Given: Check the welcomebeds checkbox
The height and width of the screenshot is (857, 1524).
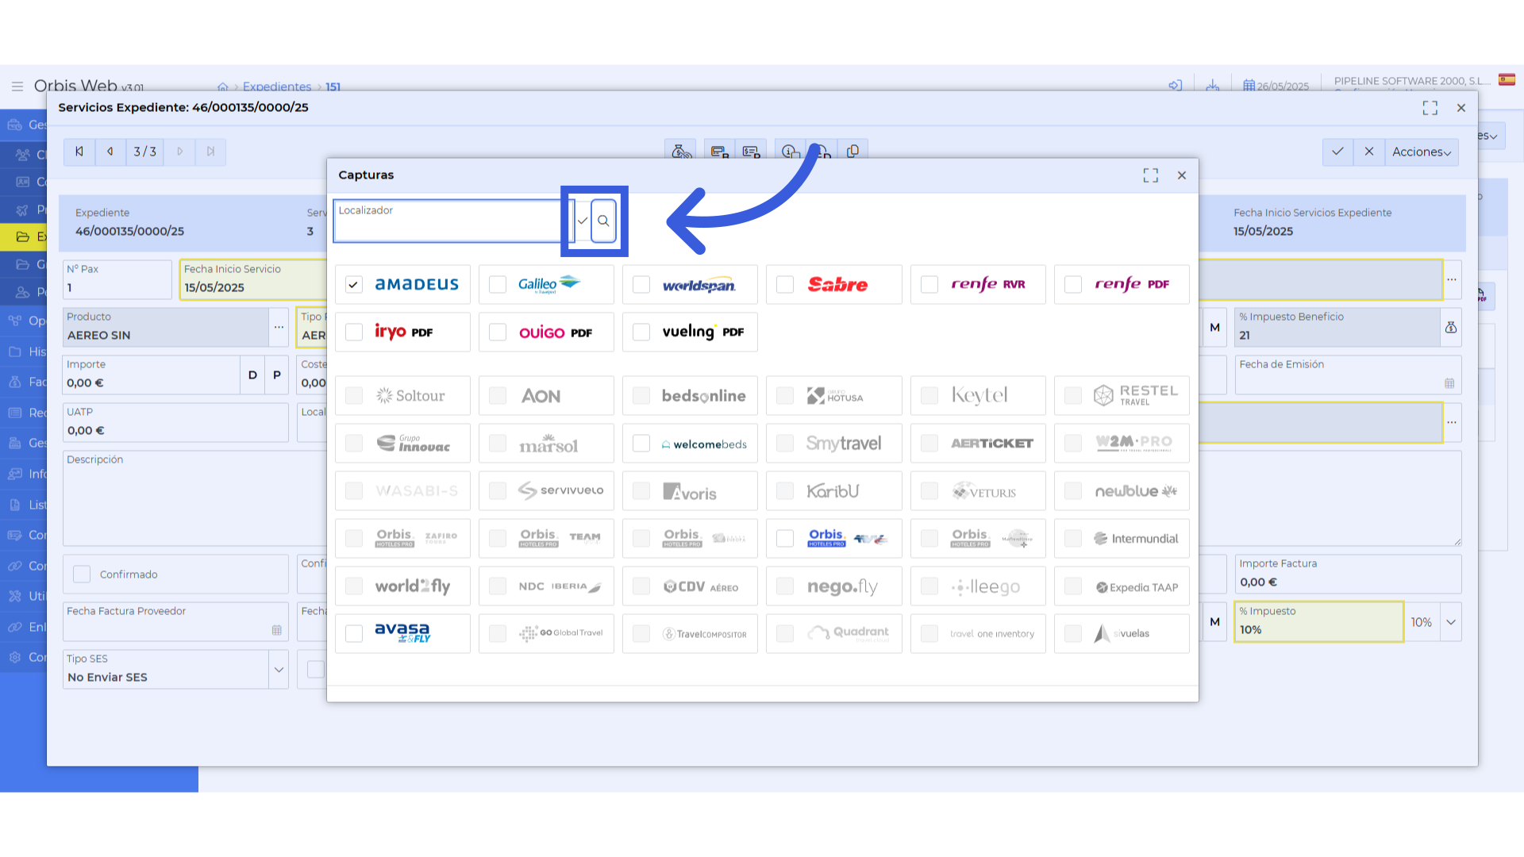Looking at the screenshot, I should 641,443.
